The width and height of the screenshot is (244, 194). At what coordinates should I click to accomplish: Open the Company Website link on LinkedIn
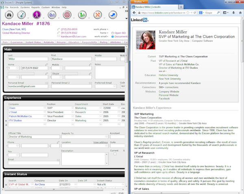point(169,92)
